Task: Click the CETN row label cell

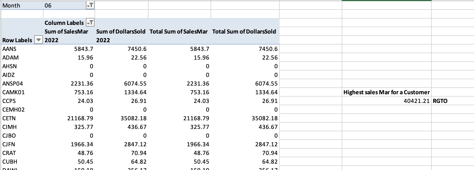Action: click(x=9, y=118)
